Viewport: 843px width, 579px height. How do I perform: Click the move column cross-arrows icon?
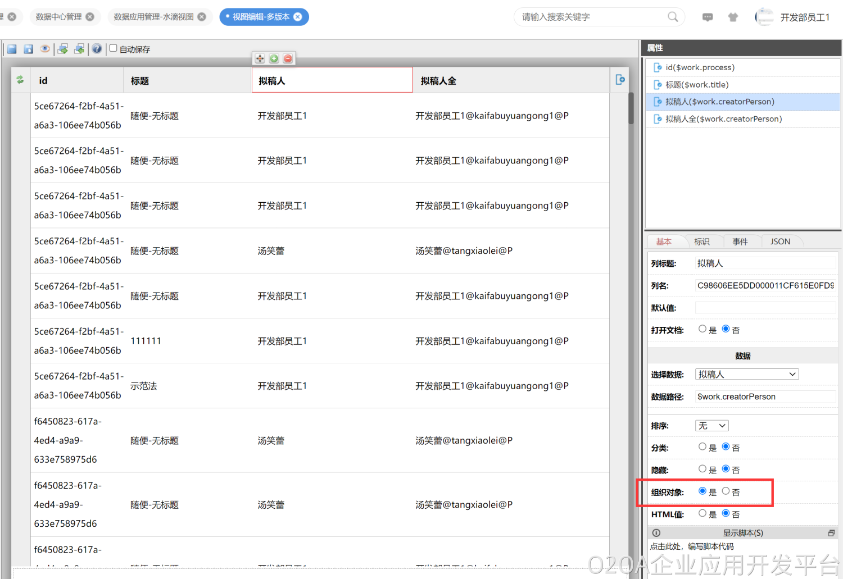pyautogui.click(x=260, y=58)
